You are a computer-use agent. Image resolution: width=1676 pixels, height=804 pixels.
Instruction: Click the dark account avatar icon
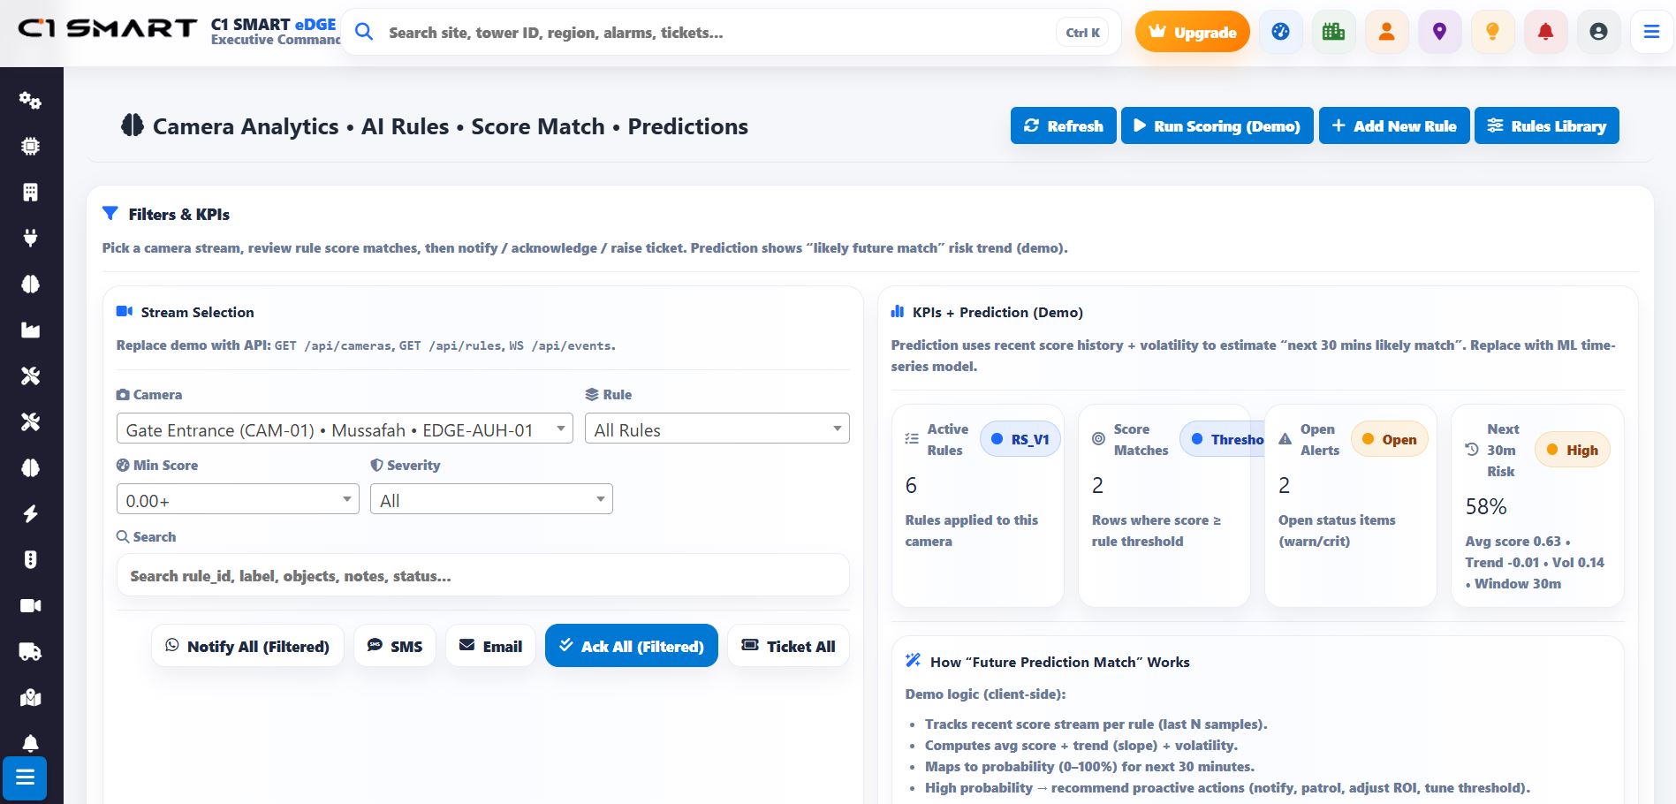(1598, 32)
